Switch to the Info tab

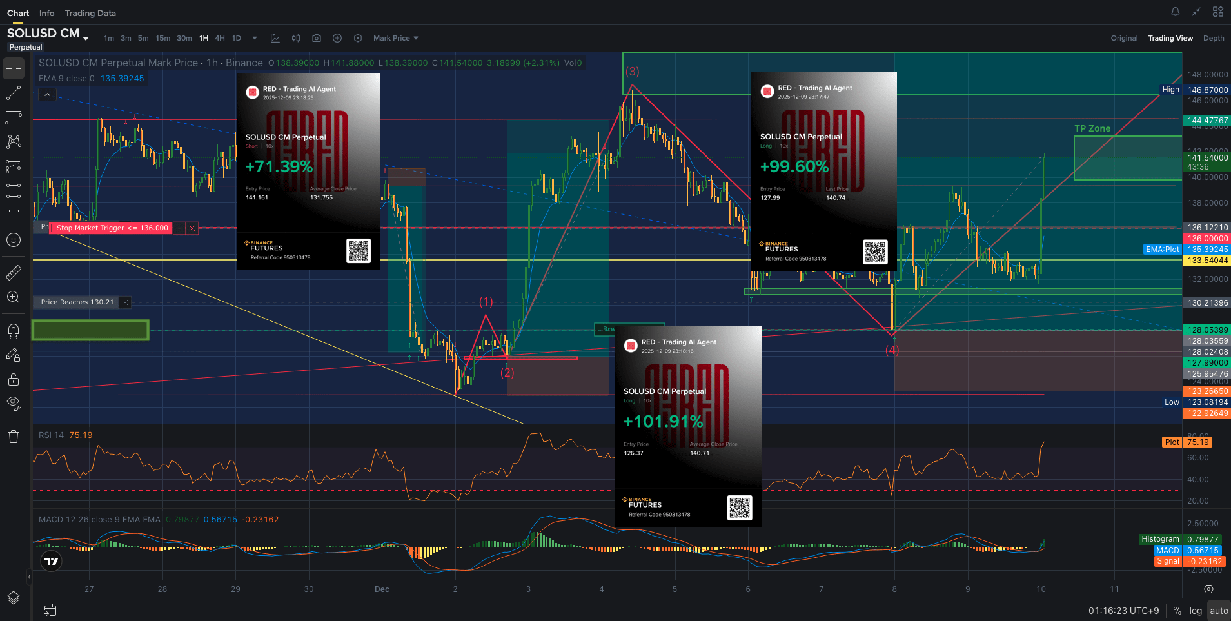(x=47, y=13)
